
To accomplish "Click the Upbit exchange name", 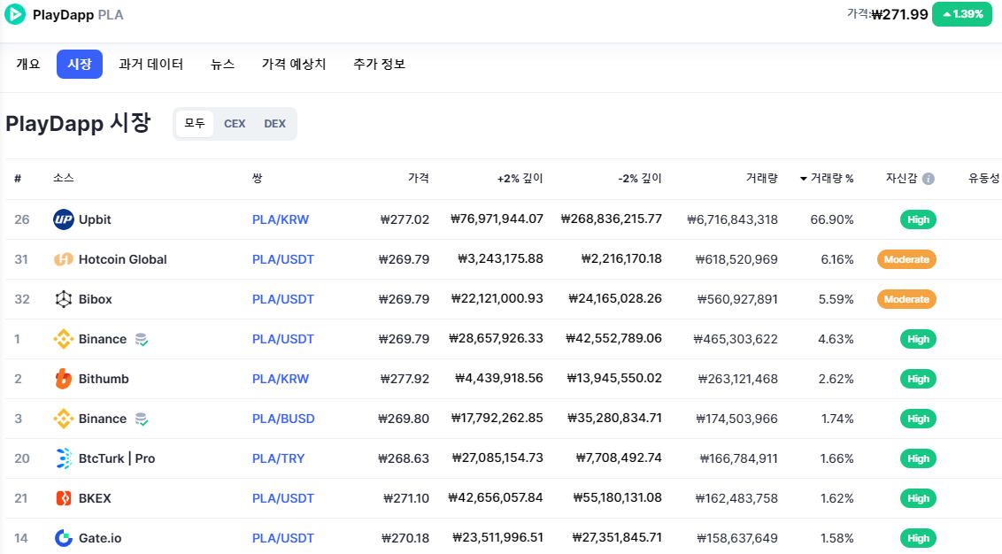I will pos(95,219).
